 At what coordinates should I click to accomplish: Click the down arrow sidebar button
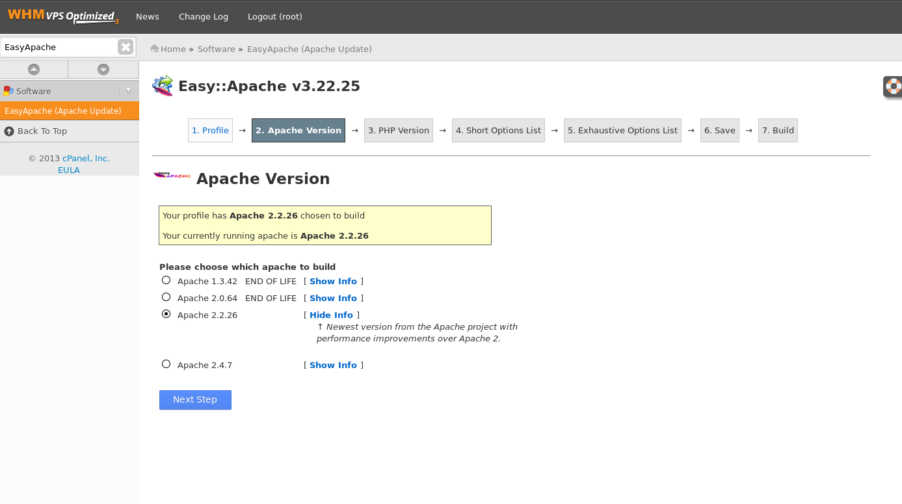103,70
